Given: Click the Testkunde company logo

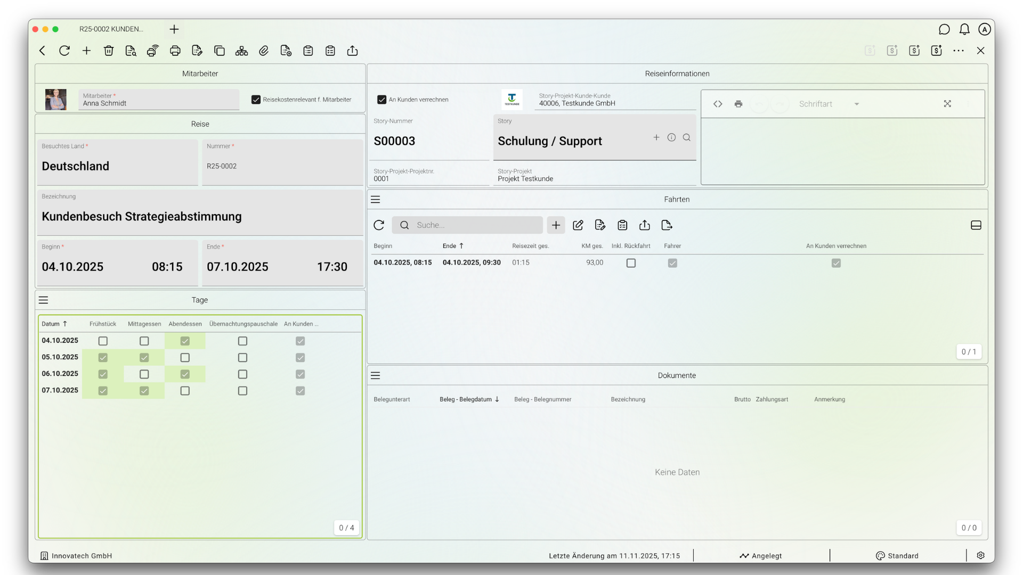Looking at the screenshot, I should click(x=512, y=100).
